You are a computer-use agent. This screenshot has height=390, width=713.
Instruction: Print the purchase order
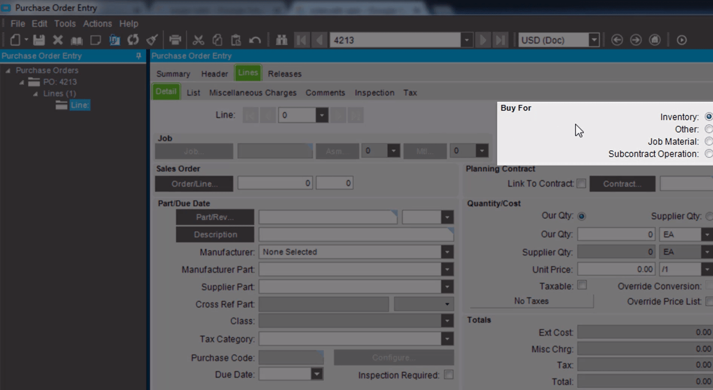coord(175,40)
